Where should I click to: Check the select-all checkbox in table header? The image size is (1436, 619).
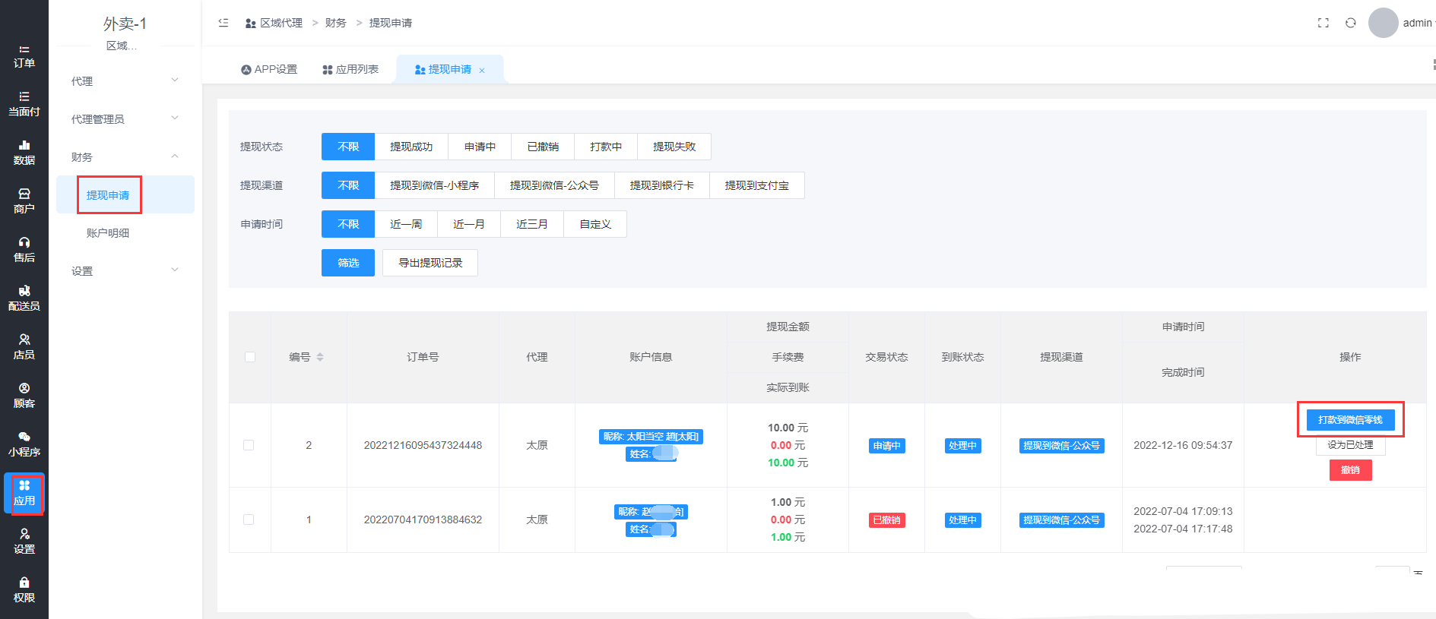(250, 357)
